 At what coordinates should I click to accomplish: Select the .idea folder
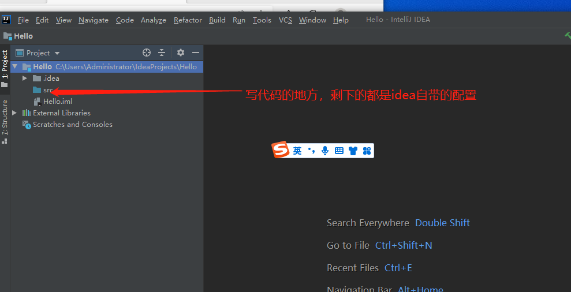tap(51, 78)
